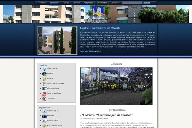The image size is (192, 128).
Task: Click the Centro de descargas icon
Action: click(44, 84)
